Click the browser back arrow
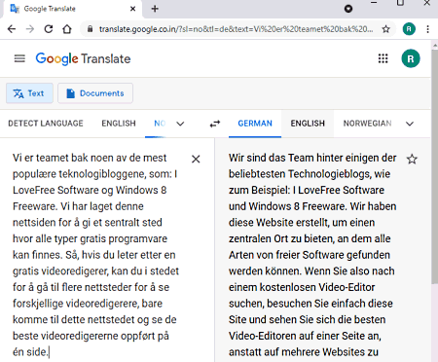The height and width of the screenshot is (362, 438). tap(12, 29)
